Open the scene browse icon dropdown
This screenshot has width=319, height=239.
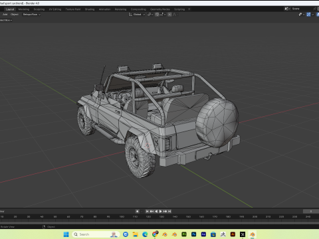(287, 9)
